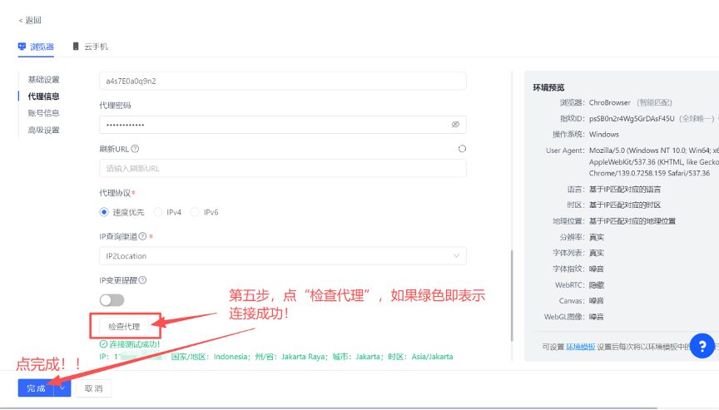Click the 刷新URL input field
719x410 pixels.
pos(282,168)
